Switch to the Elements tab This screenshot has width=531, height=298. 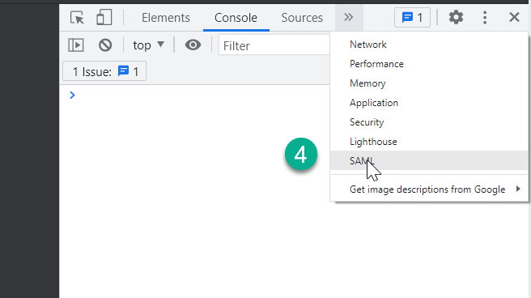166,18
